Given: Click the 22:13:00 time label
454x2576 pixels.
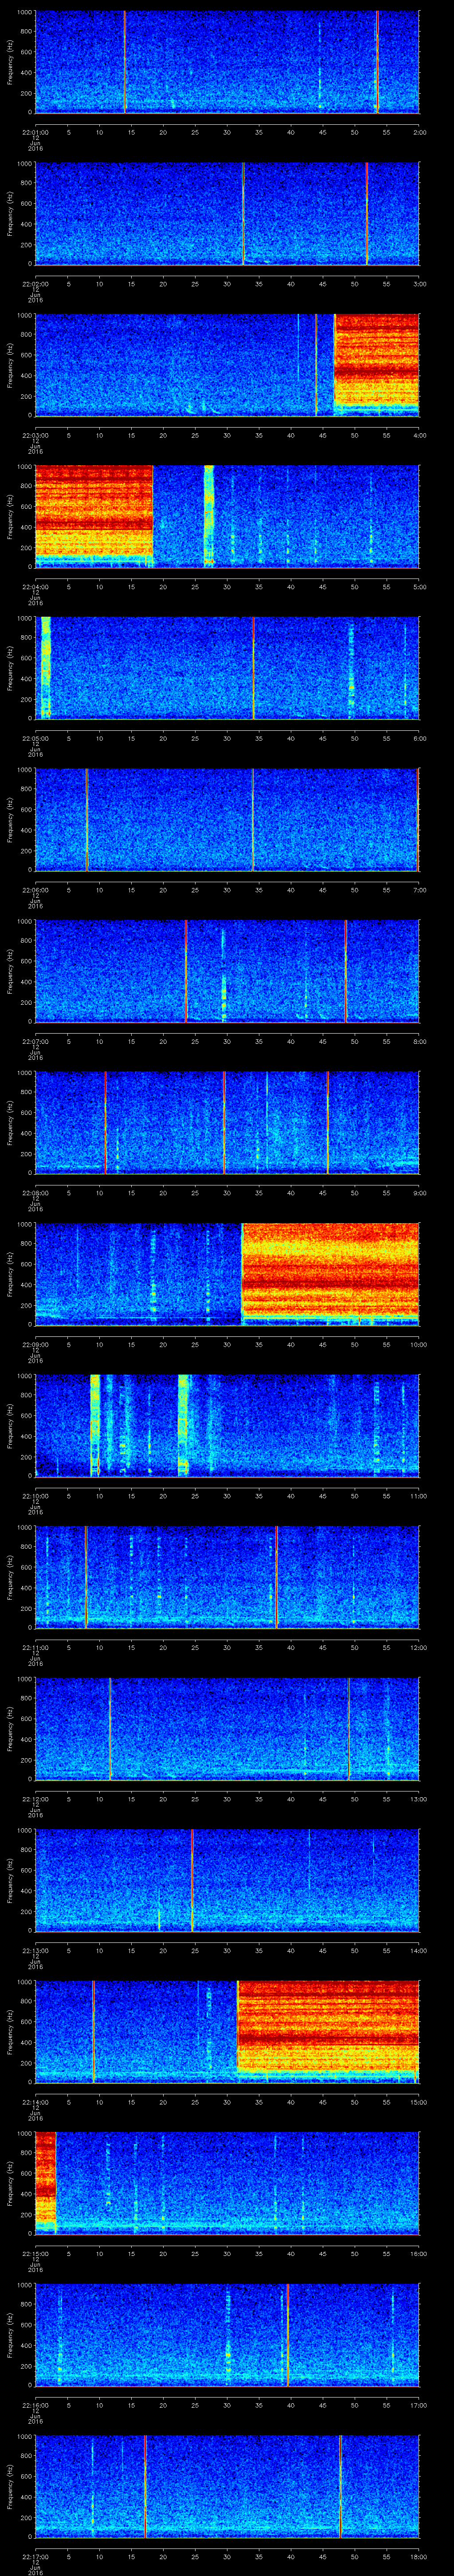Looking at the screenshot, I should click(x=35, y=1949).
